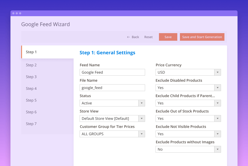Open Step 4 in the wizard

point(47,88)
